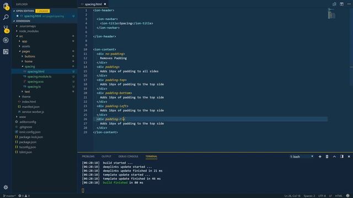Switch to the Output tab

(106, 156)
